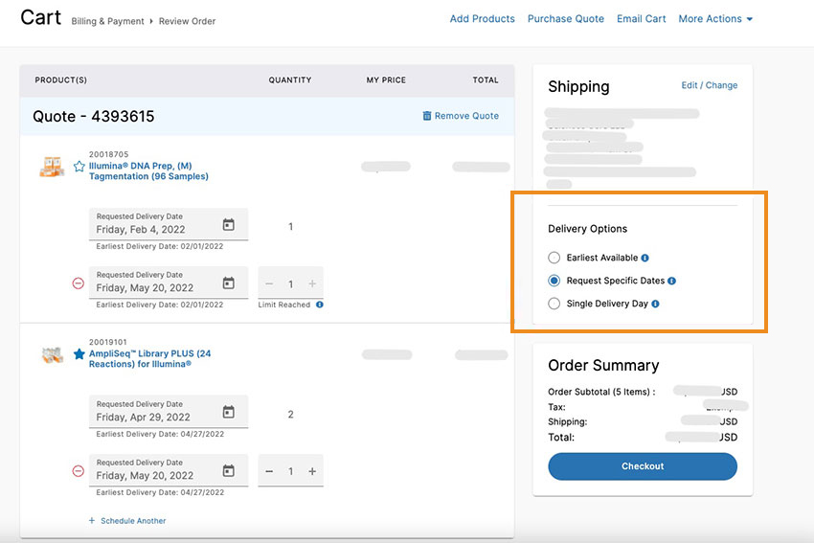
Task: Remove the Illumina DNA Prep May 20 delivery
Action: click(x=79, y=283)
